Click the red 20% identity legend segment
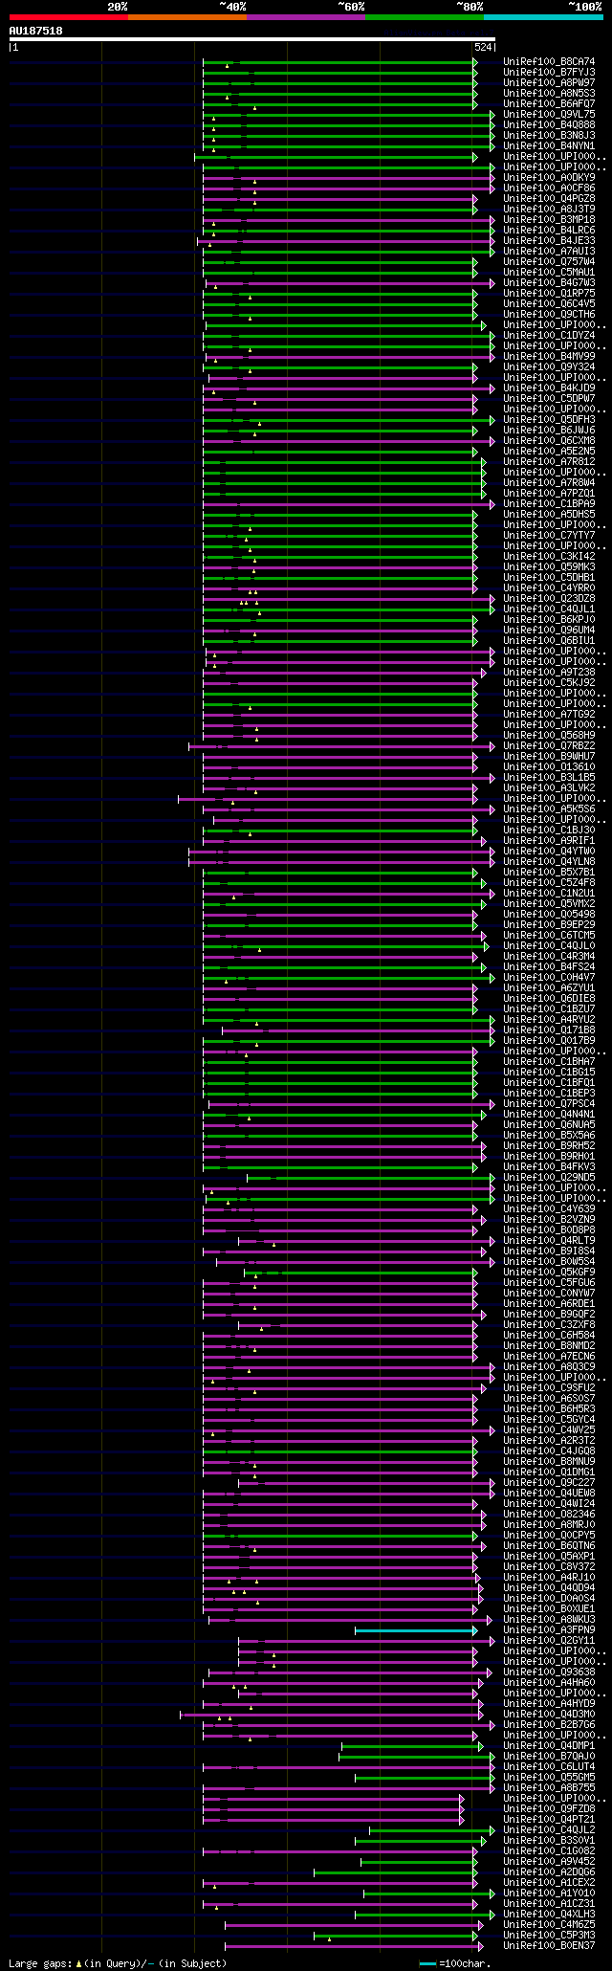 pyautogui.click(x=69, y=17)
